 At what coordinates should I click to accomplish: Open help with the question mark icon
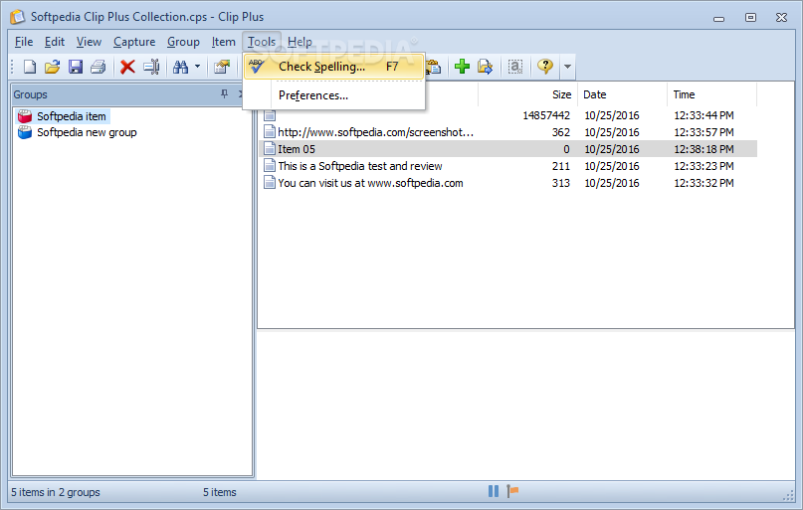(545, 66)
